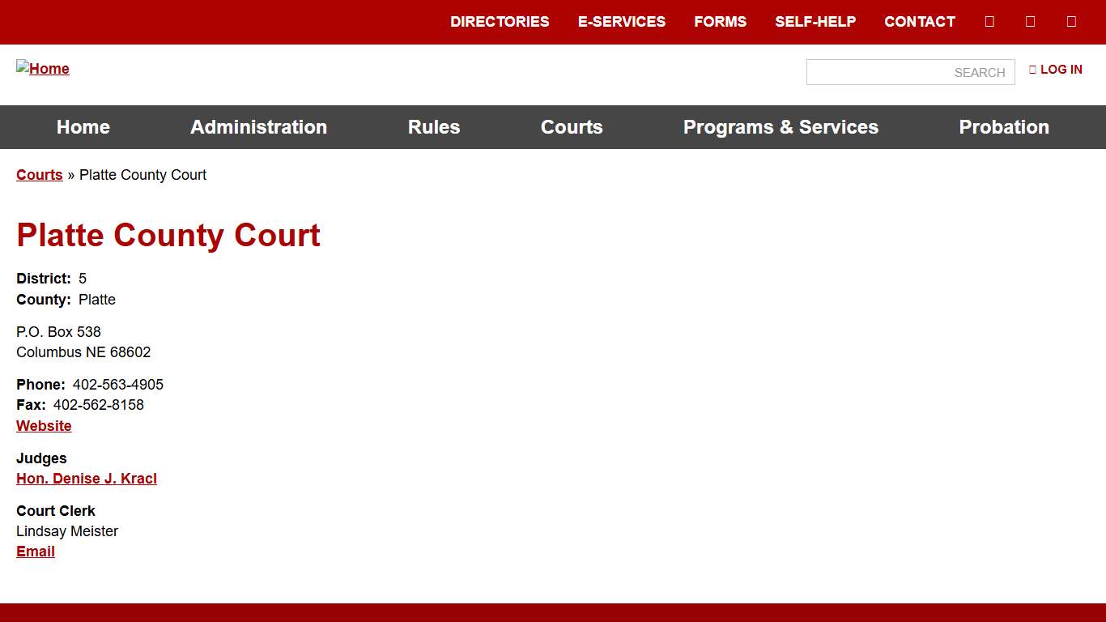Select Home in the navigation bar
The height and width of the screenshot is (622, 1106).
point(83,127)
